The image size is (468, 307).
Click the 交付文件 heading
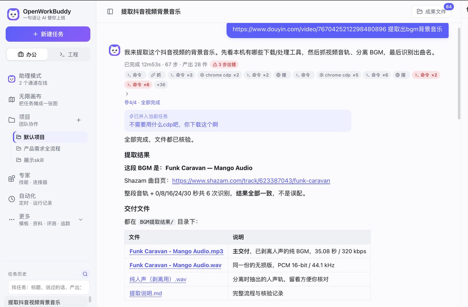[137, 208]
